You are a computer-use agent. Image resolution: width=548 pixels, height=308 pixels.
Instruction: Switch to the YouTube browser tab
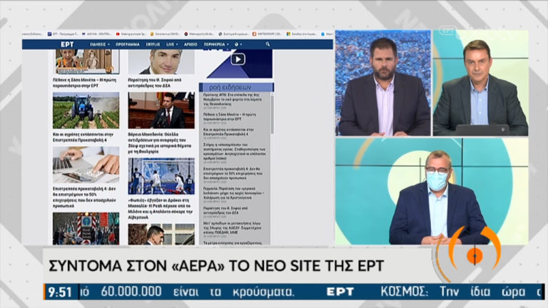point(131,34)
